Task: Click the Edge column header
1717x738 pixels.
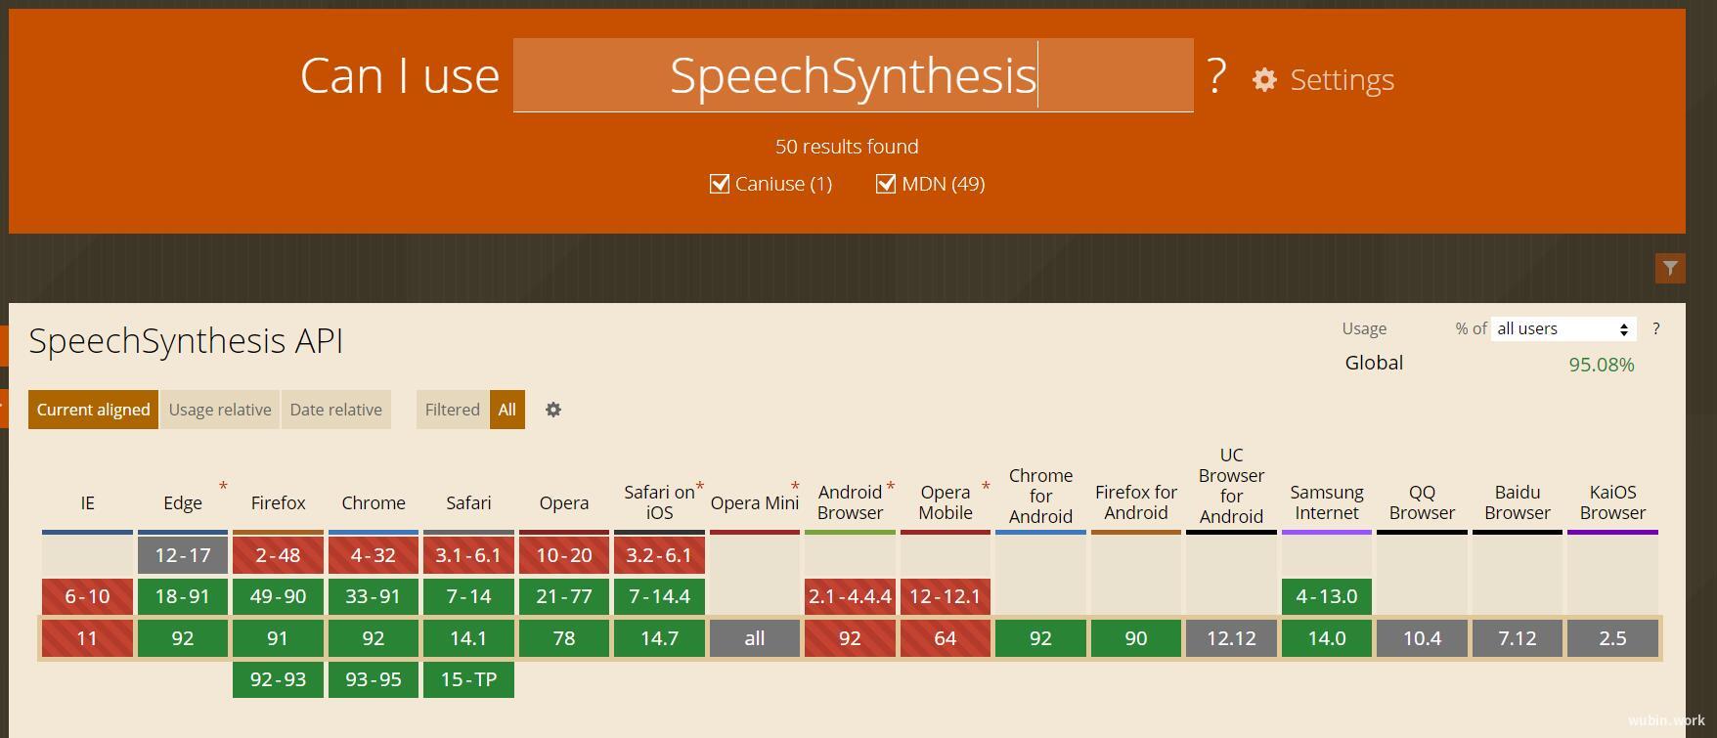Action: click(x=183, y=502)
